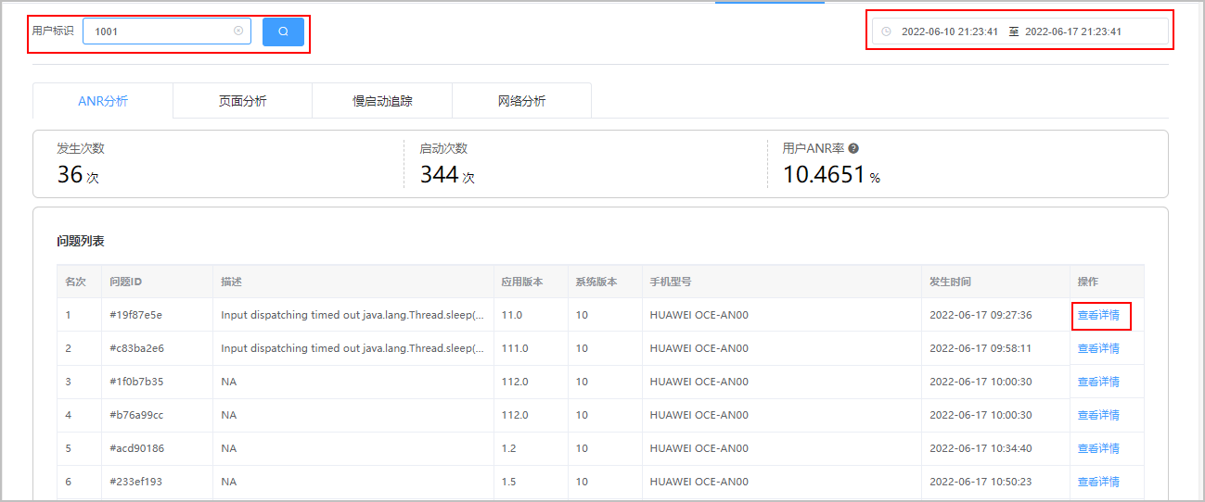Click app version 1.2
Image resolution: width=1205 pixels, height=502 pixels.
click(508, 448)
